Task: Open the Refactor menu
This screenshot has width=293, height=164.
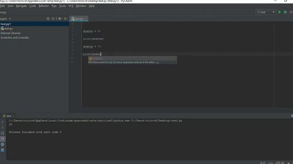Action: pyautogui.click(x=43, y=6)
